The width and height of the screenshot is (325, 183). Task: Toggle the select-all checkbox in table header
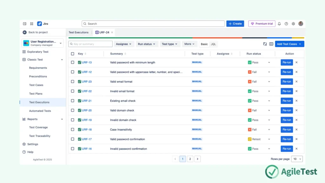(x=73, y=54)
